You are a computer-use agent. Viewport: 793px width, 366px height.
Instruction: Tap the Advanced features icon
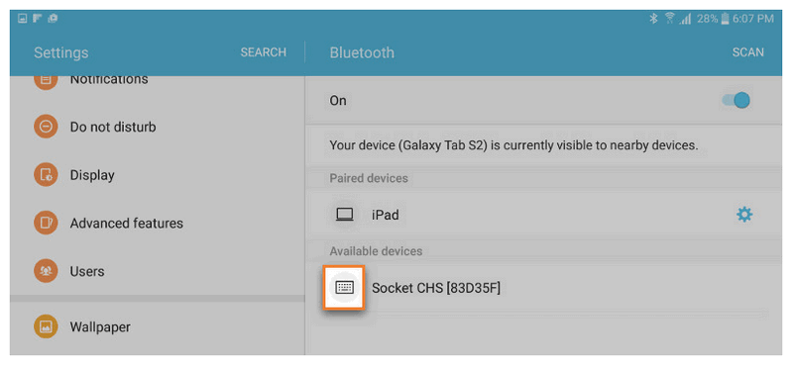click(46, 224)
